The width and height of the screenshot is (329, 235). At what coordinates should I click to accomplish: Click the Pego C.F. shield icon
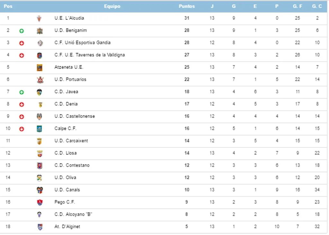tap(40, 202)
